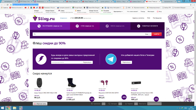Click the magnifier icon in search bar
Screen dimensions: 196x110
tap(35, 34)
